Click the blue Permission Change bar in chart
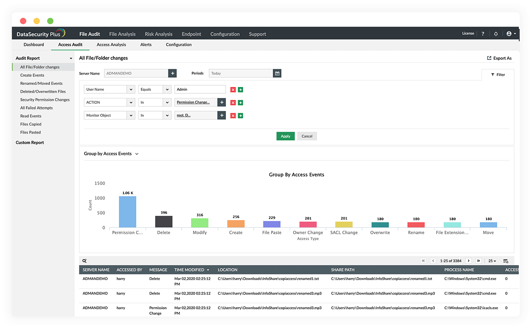 127,212
